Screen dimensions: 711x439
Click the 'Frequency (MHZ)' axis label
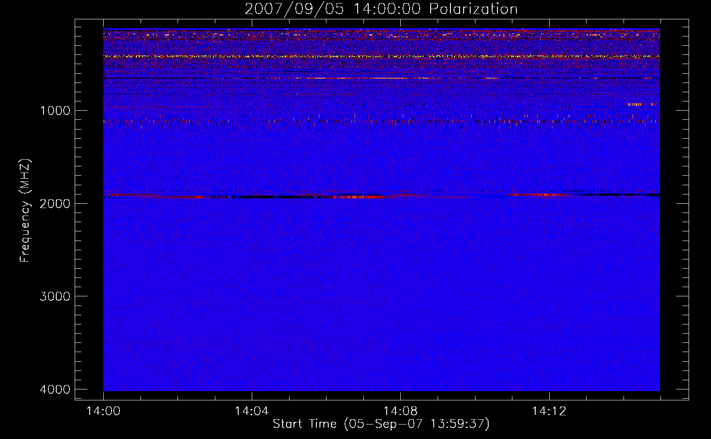(x=25, y=211)
